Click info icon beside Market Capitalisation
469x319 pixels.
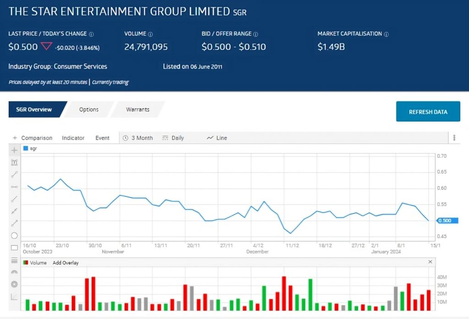(386, 34)
